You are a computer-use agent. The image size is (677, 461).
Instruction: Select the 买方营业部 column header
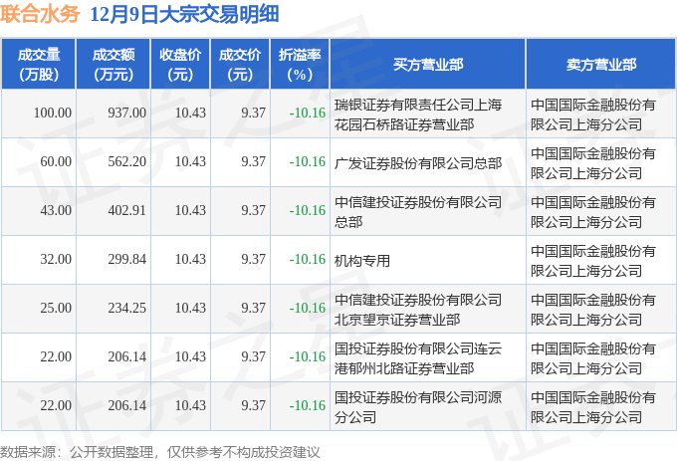[427, 64]
